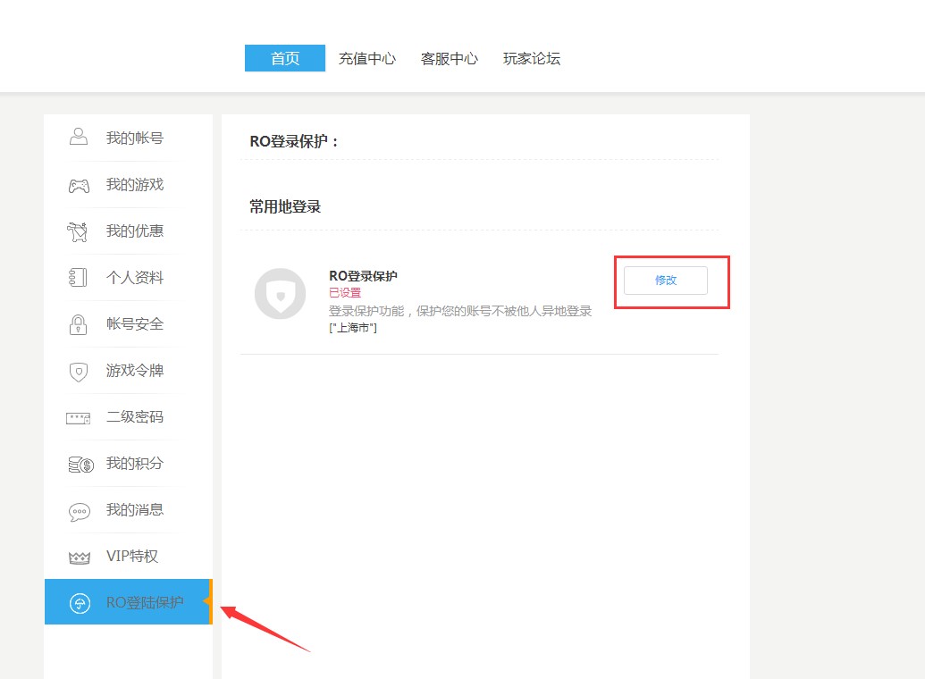Click the 已设置 status text
The width and height of the screenshot is (925, 679).
(x=344, y=293)
